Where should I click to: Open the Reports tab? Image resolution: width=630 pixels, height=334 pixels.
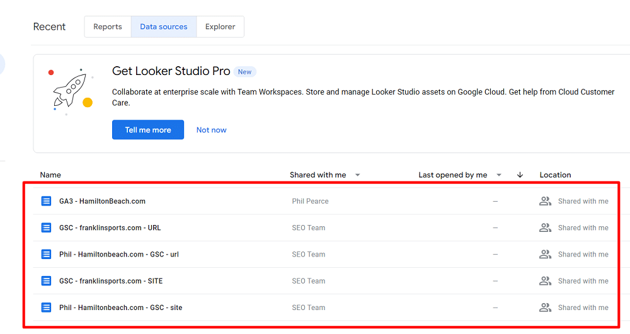click(108, 26)
